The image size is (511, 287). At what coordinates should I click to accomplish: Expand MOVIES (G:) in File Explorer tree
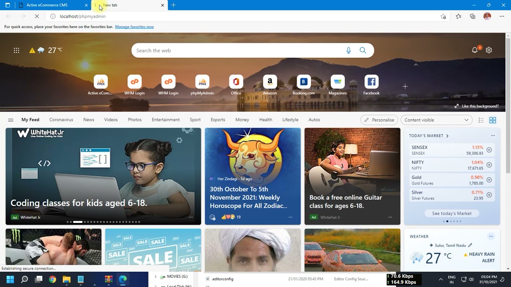click(155, 277)
